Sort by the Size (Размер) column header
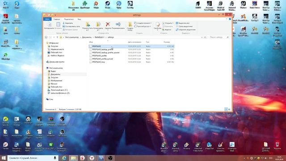The image size is (286, 161). 167,42
